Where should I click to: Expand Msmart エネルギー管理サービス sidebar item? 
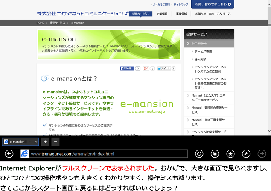209,98
